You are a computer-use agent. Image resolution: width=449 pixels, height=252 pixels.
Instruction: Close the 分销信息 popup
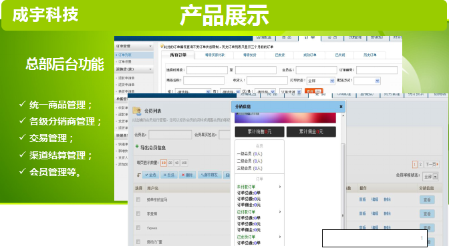(341, 107)
